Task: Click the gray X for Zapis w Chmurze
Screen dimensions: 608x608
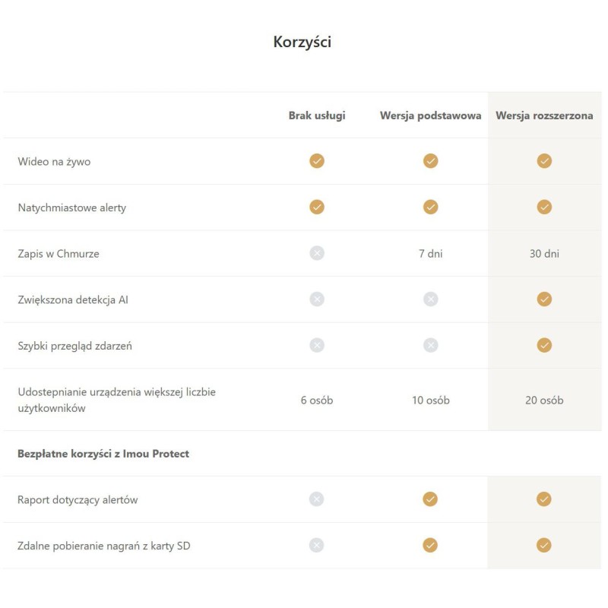Action: click(317, 253)
